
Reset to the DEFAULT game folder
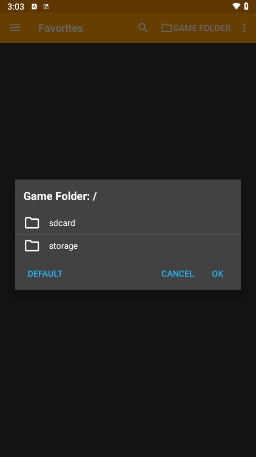(x=45, y=274)
